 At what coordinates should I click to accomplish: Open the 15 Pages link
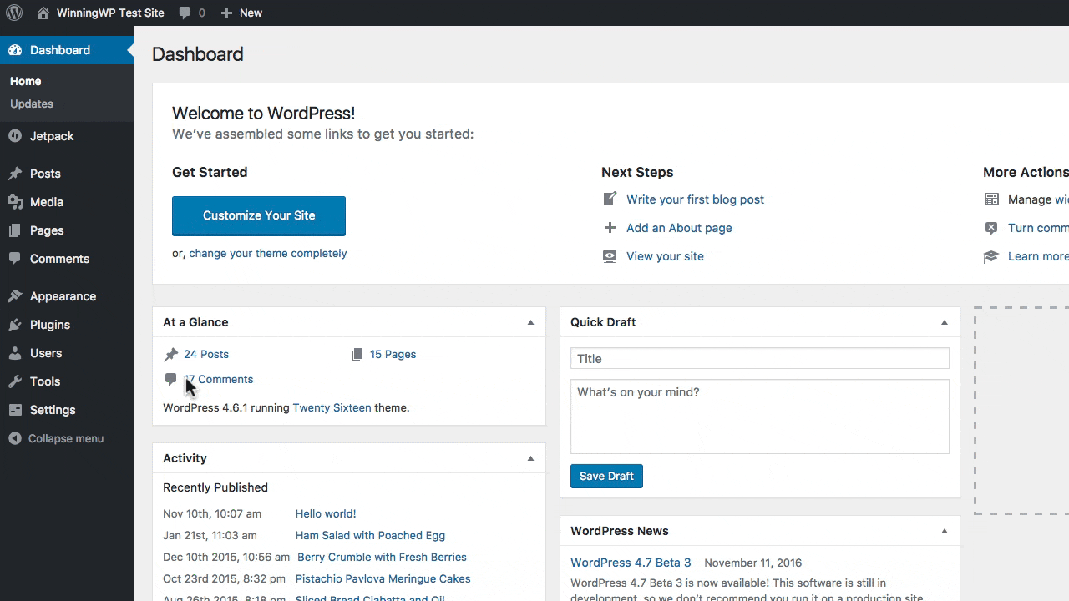click(x=393, y=355)
